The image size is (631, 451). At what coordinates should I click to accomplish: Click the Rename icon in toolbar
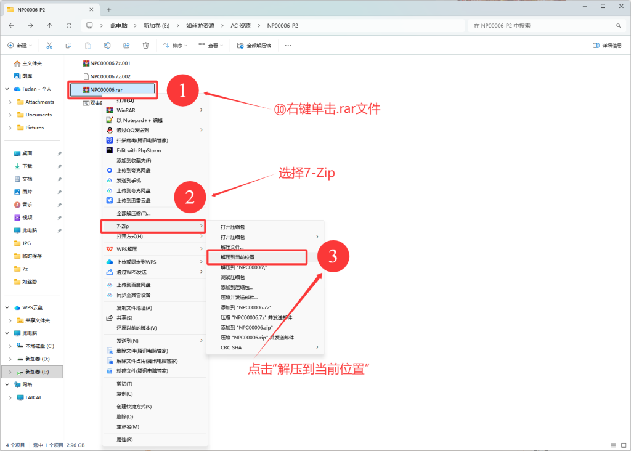point(107,46)
